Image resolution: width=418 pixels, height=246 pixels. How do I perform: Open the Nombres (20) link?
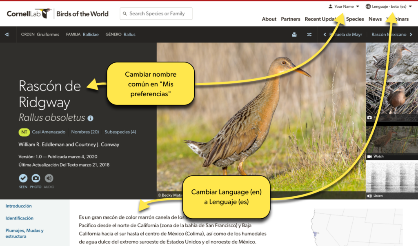tap(84, 132)
